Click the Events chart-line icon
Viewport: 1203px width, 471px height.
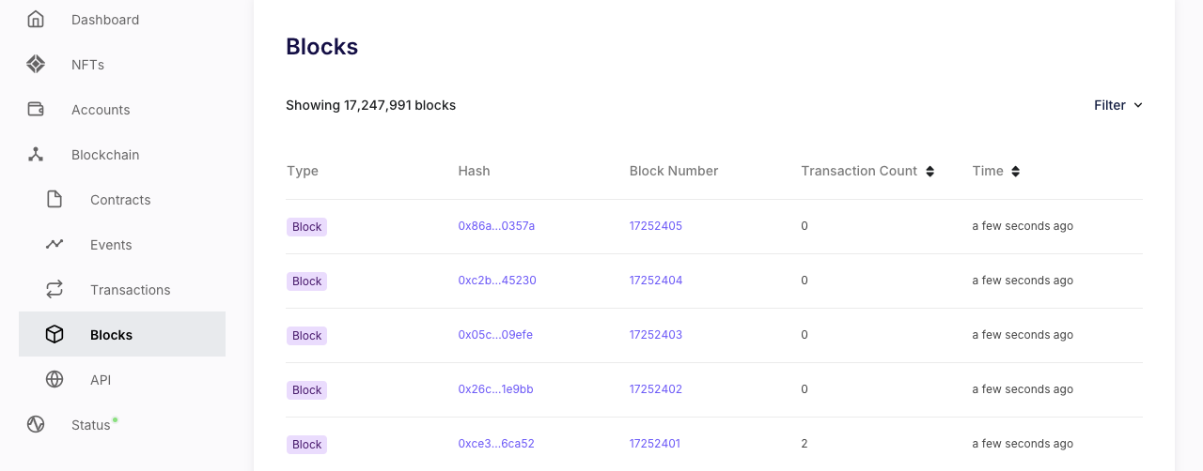tap(55, 244)
